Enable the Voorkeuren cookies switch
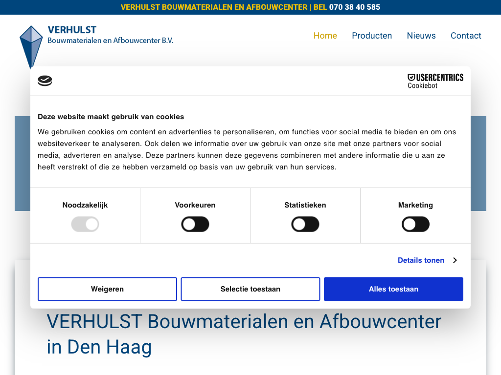The image size is (501, 375). click(195, 224)
